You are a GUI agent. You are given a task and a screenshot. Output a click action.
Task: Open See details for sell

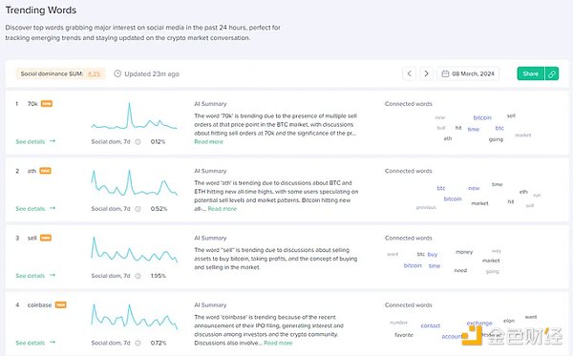coord(35,276)
